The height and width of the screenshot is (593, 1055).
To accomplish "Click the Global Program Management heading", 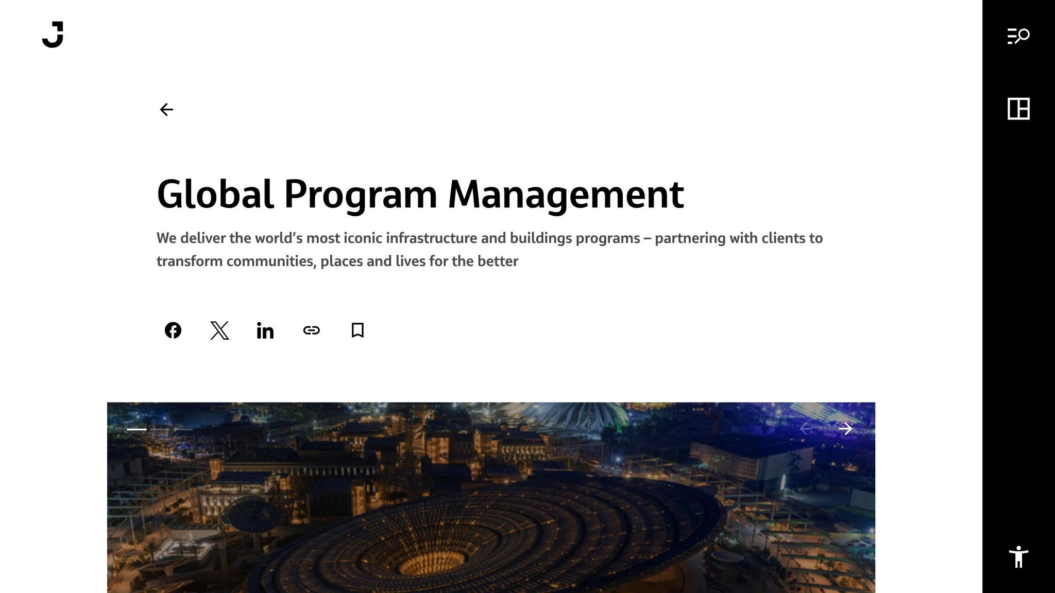I will coord(420,195).
